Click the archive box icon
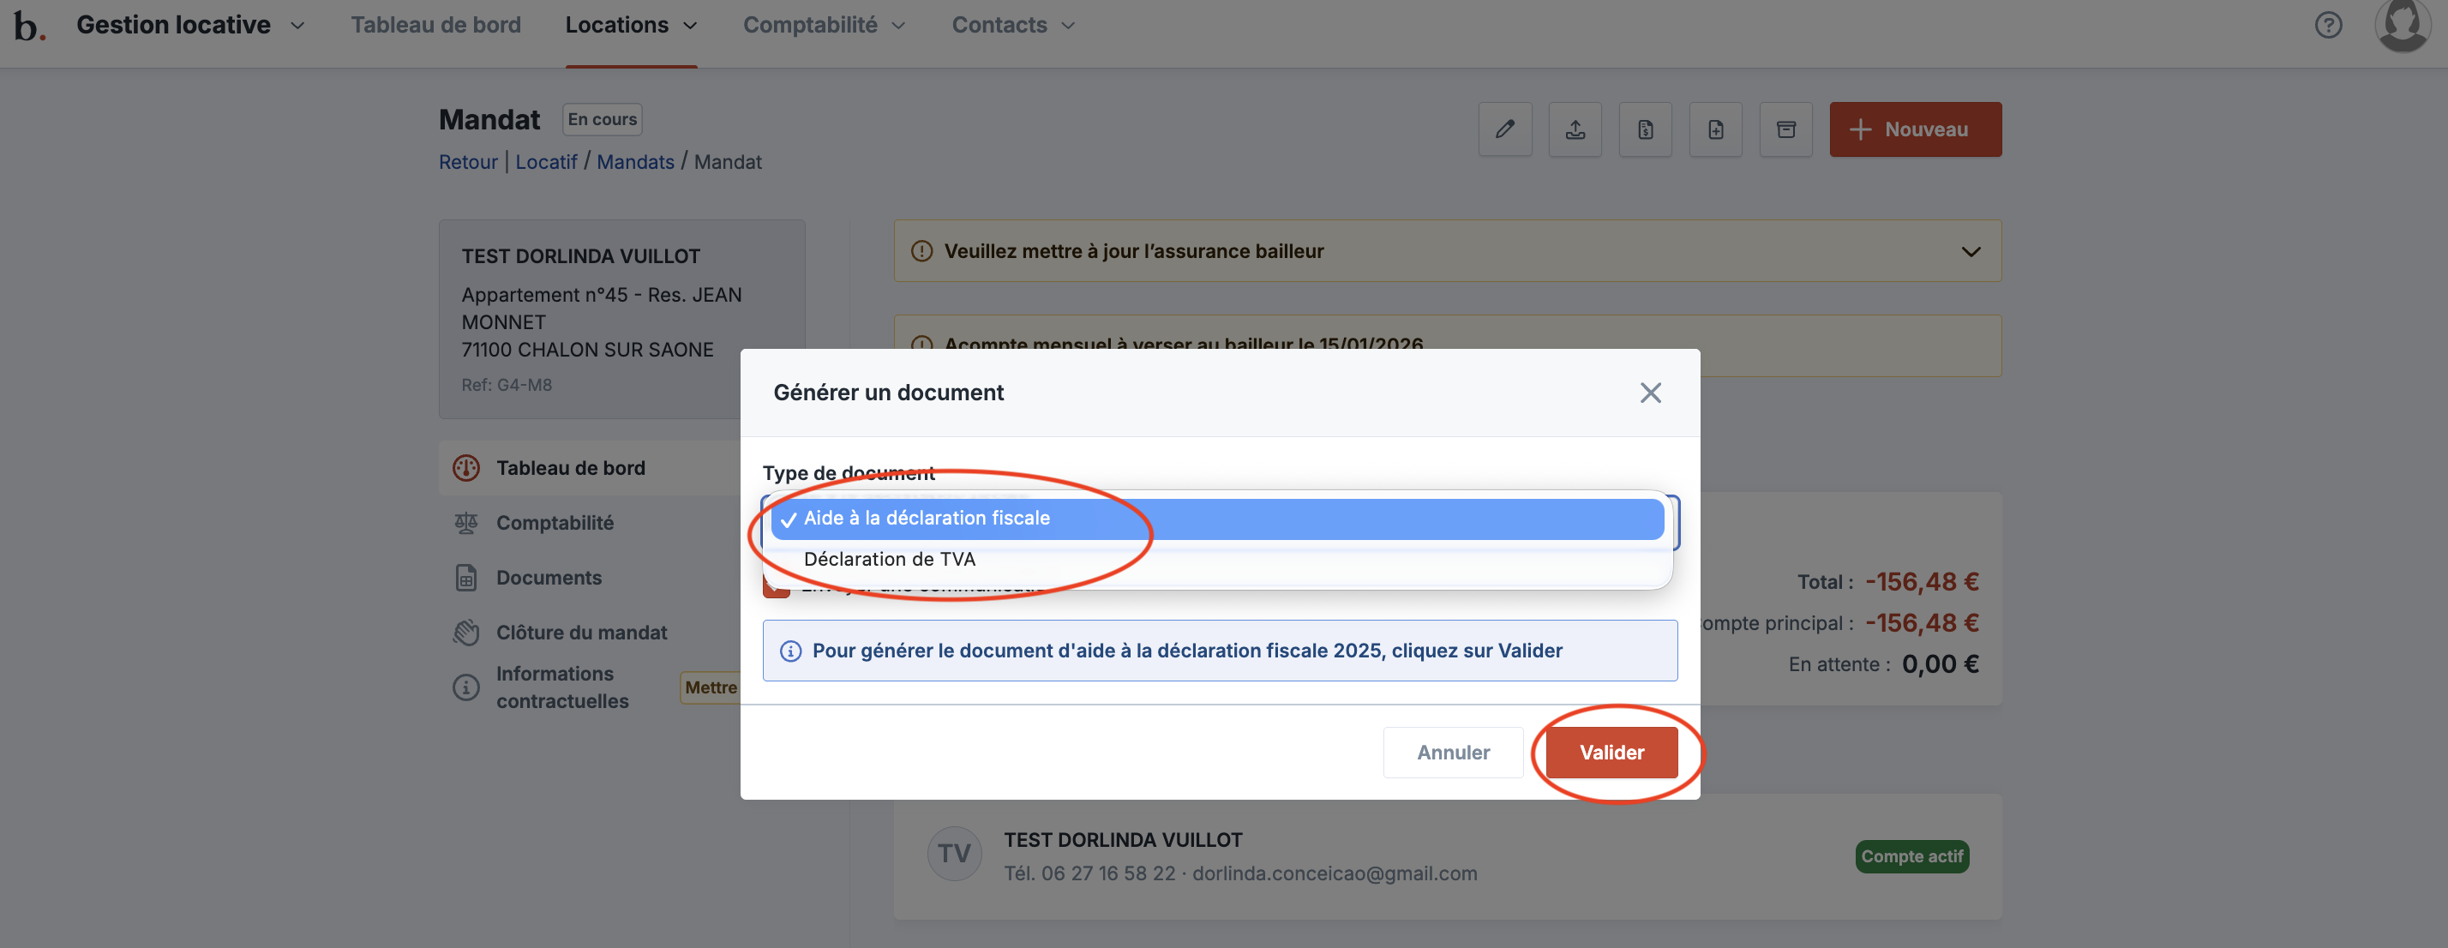Image resolution: width=2448 pixels, height=948 pixels. click(1785, 129)
